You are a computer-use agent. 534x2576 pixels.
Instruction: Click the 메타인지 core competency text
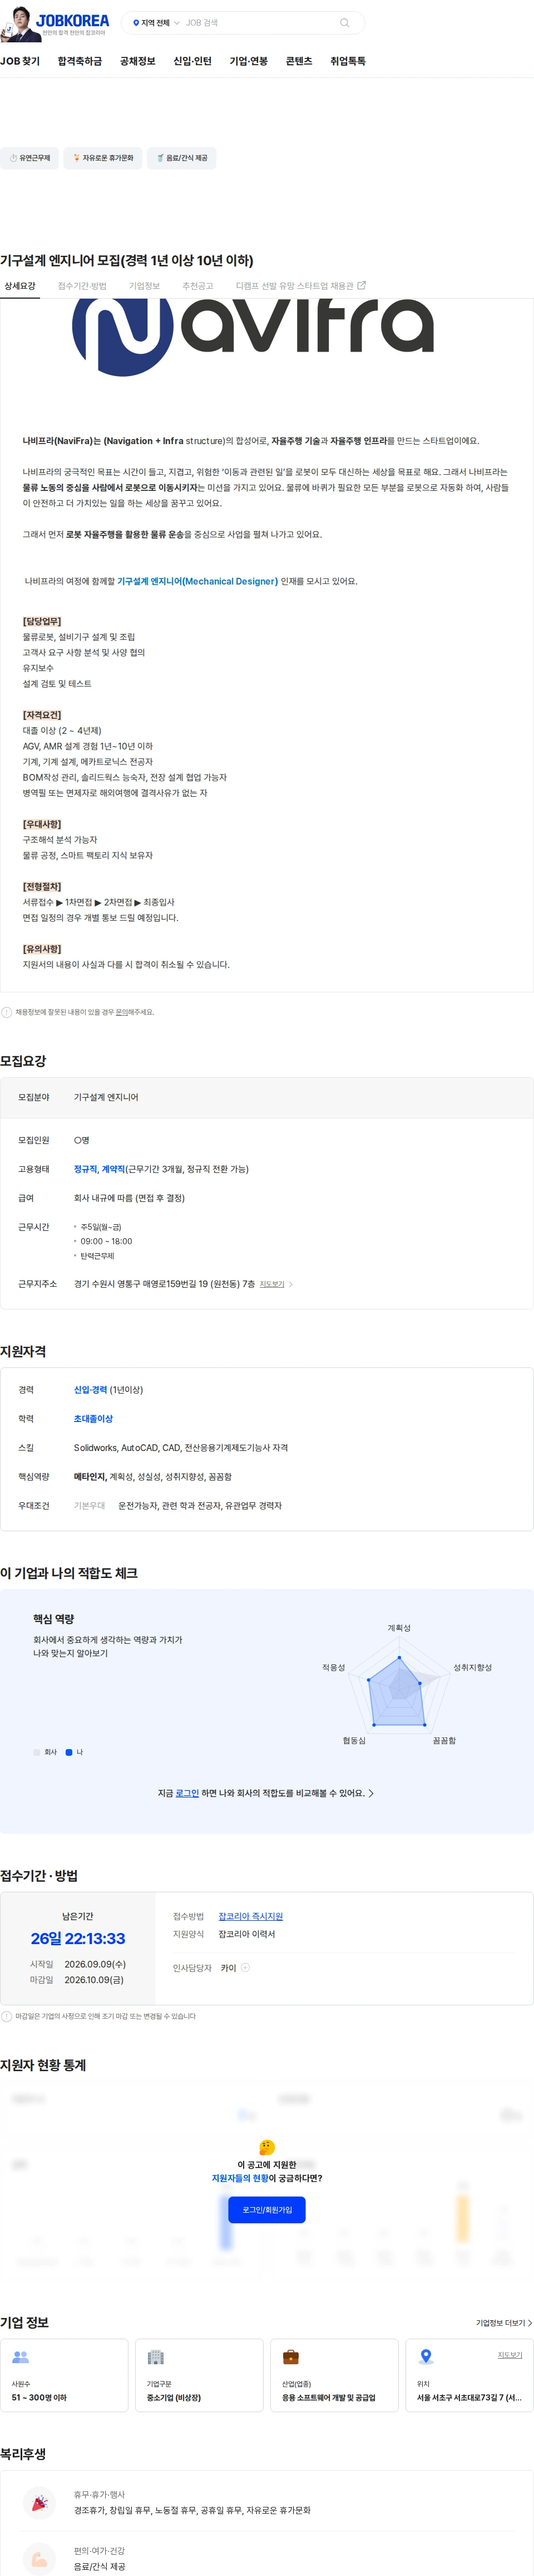[90, 1477]
